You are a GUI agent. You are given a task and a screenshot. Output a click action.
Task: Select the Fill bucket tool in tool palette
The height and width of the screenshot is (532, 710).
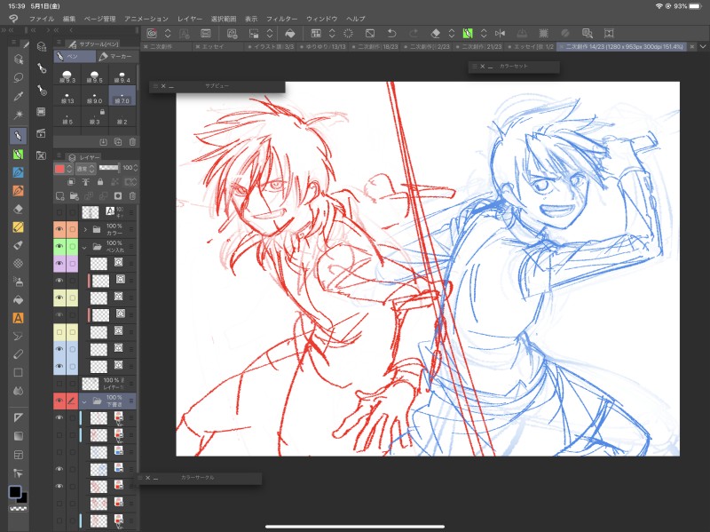(x=18, y=299)
